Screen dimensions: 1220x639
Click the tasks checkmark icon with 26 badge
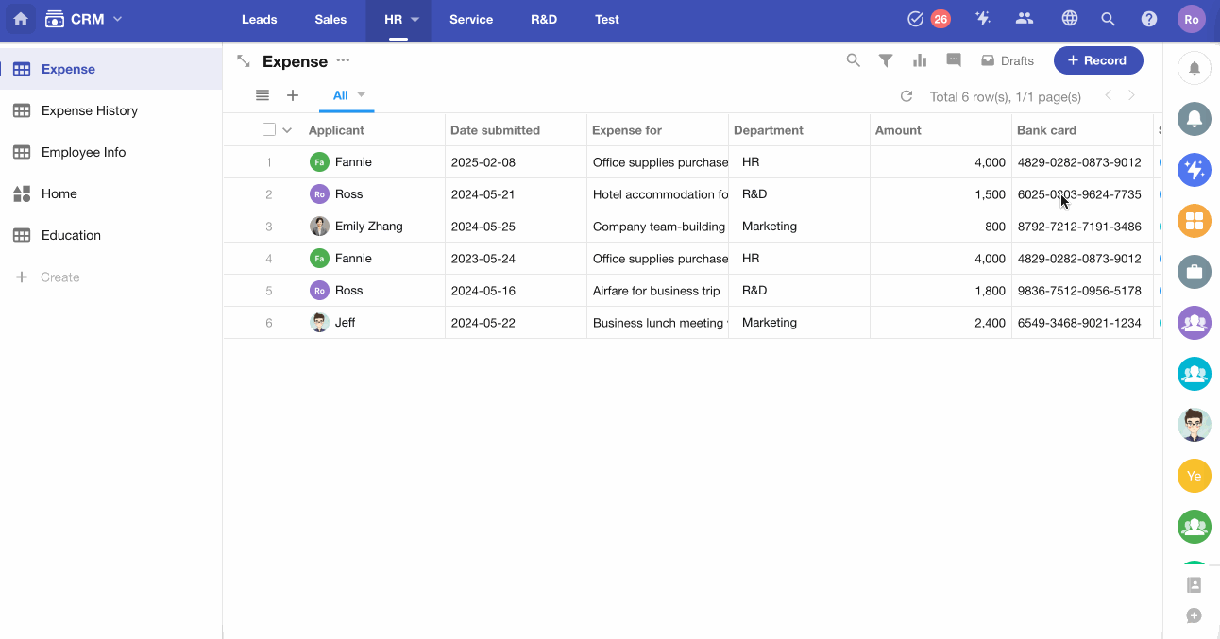point(916,19)
